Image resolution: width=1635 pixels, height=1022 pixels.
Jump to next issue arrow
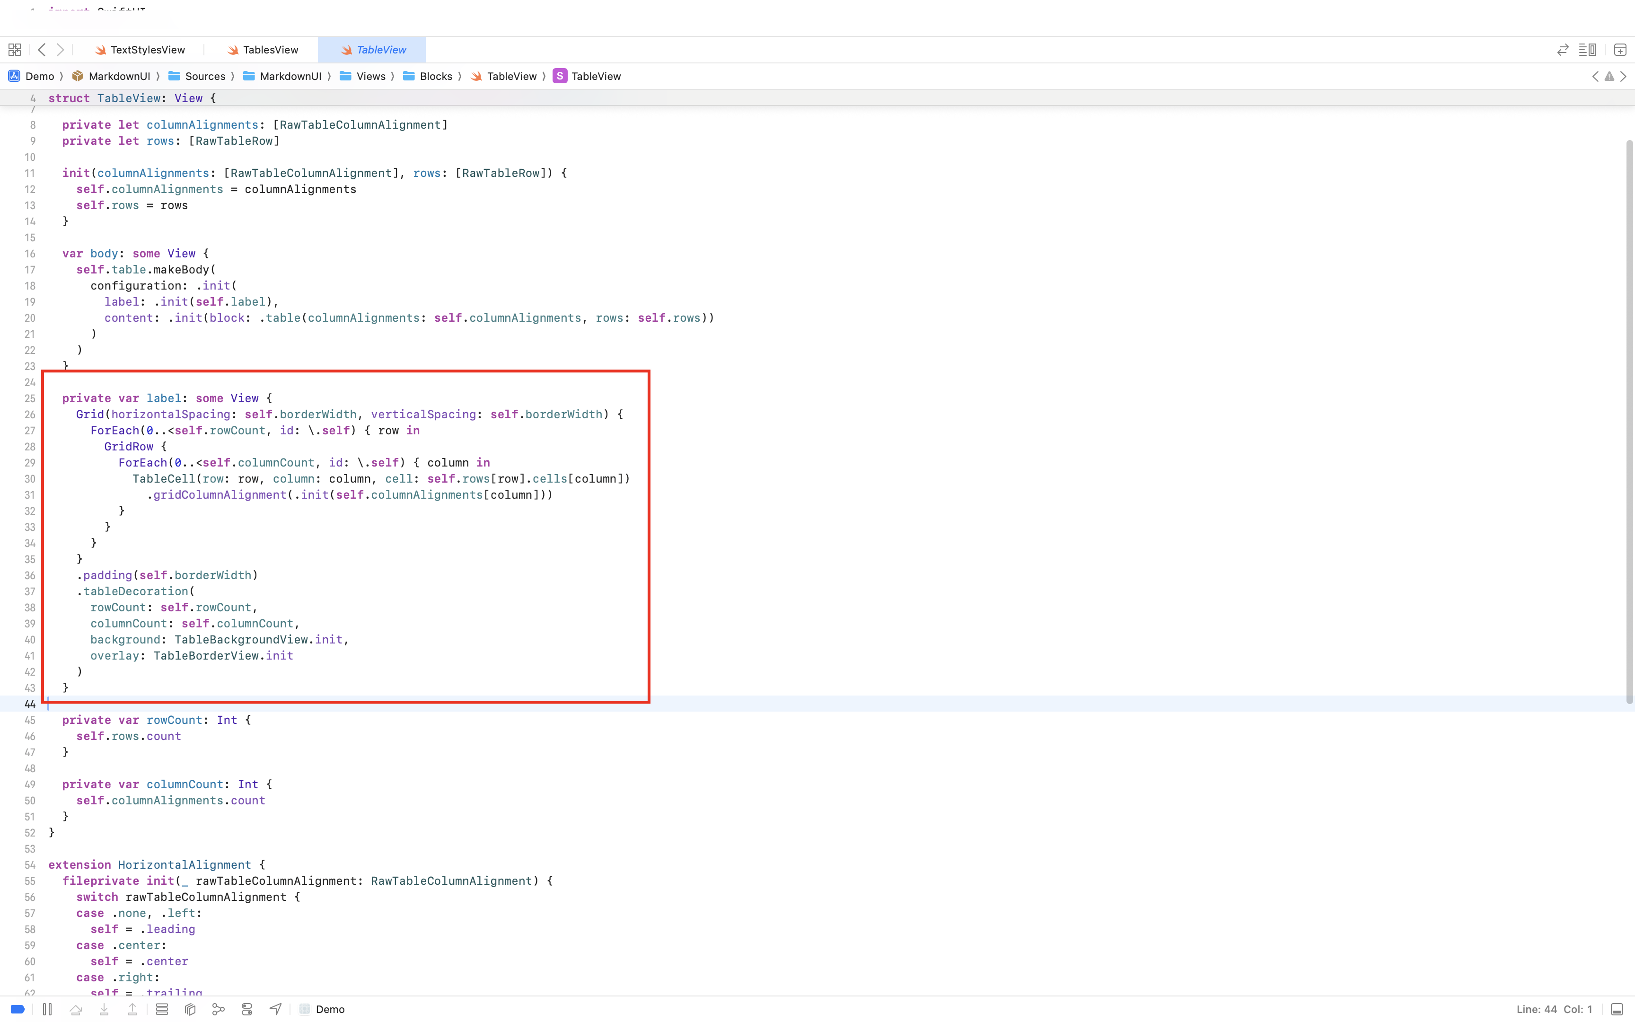(x=1624, y=76)
